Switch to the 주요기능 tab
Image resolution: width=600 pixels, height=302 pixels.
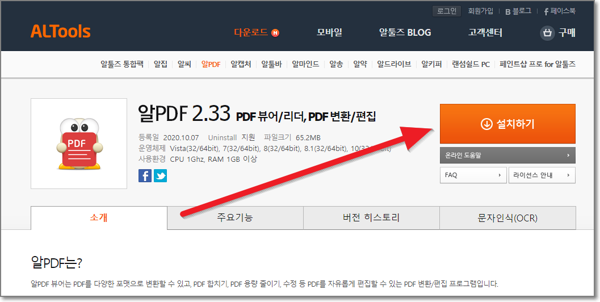[235, 218]
